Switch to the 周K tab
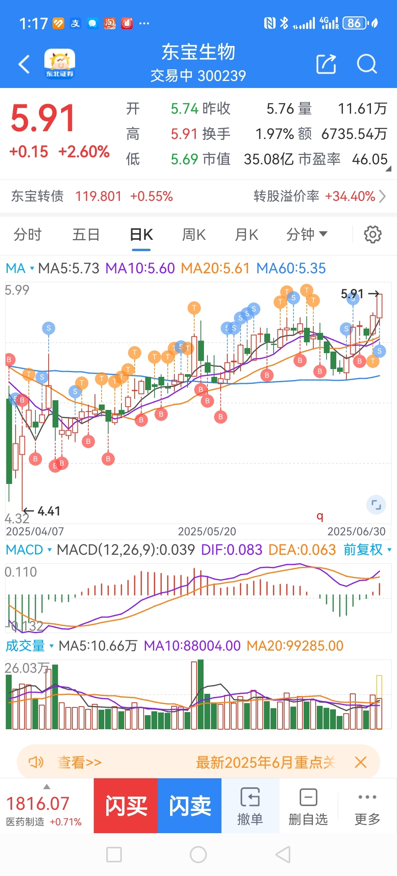The height and width of the screenshot is (876, 397). (x=194, y=234)
